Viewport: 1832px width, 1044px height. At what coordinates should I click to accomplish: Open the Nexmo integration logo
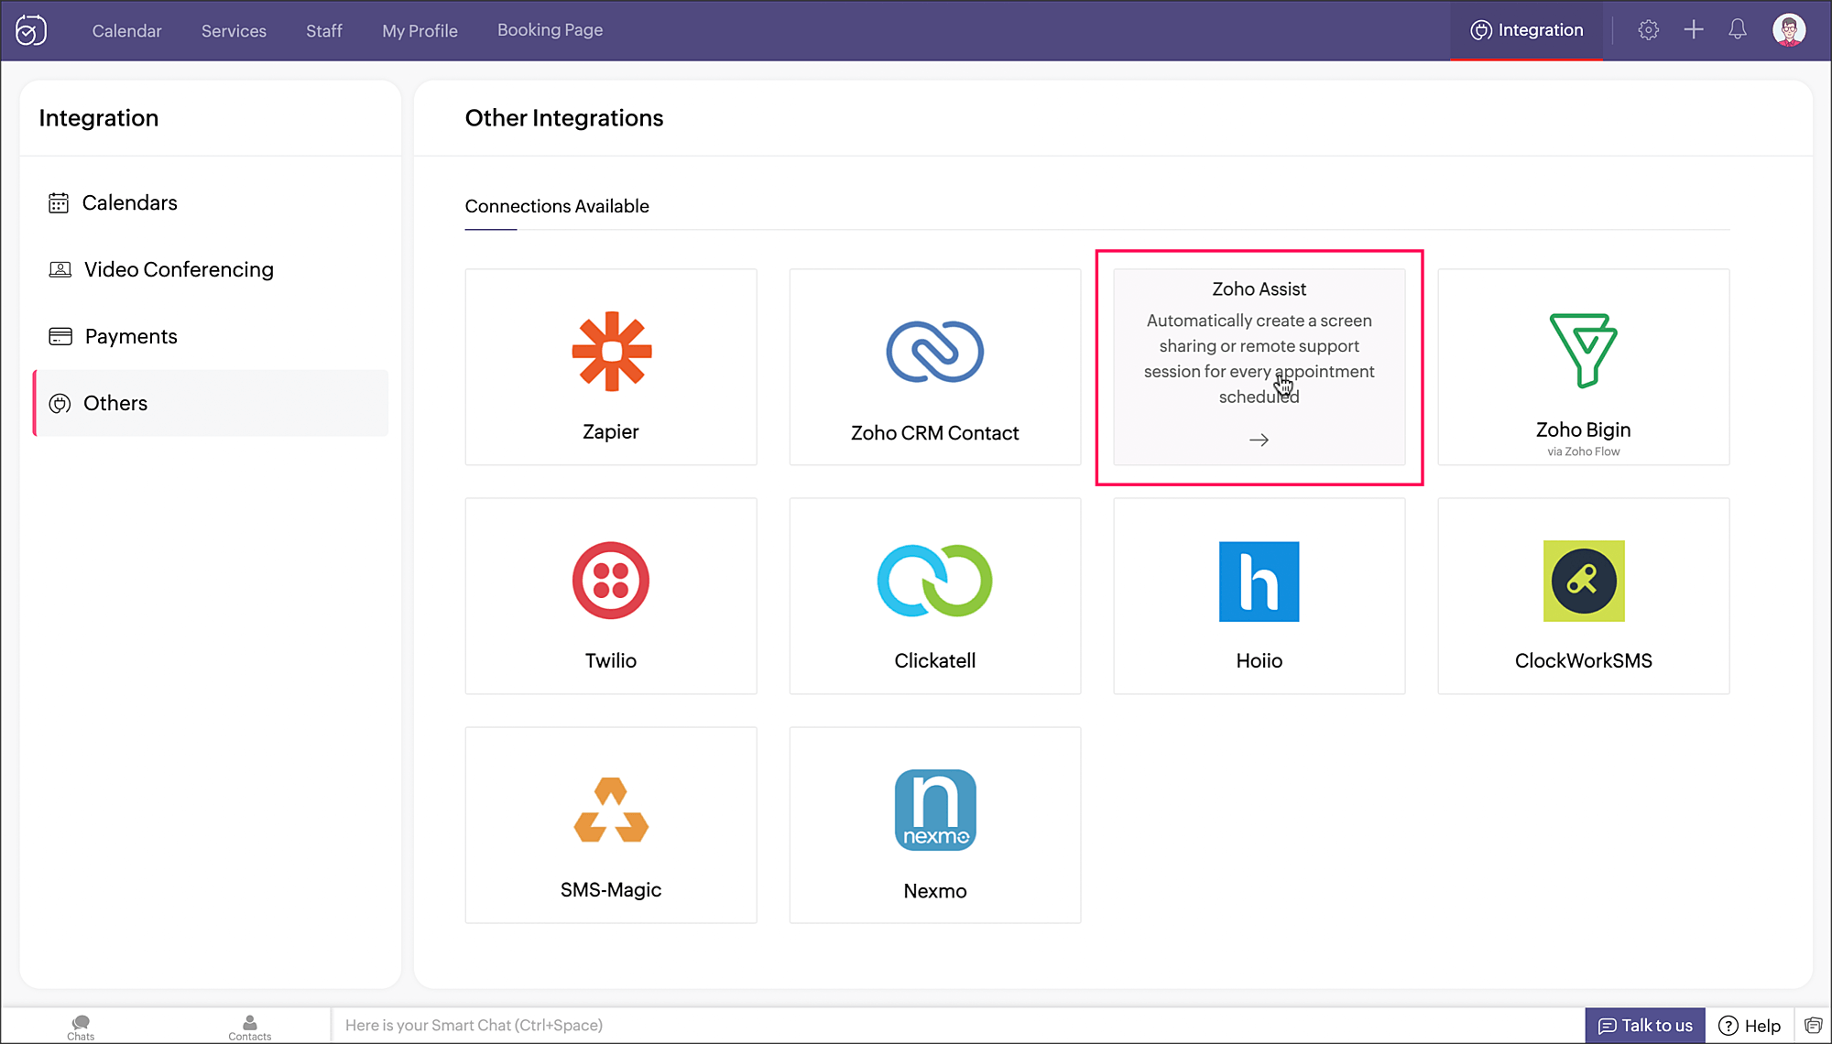click(x=934, y=810)
